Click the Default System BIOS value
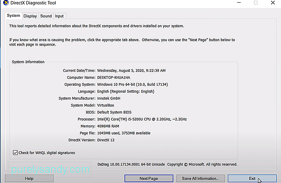Image resolution: width=281 pixels, height=183 pixels. click(114, 112)
